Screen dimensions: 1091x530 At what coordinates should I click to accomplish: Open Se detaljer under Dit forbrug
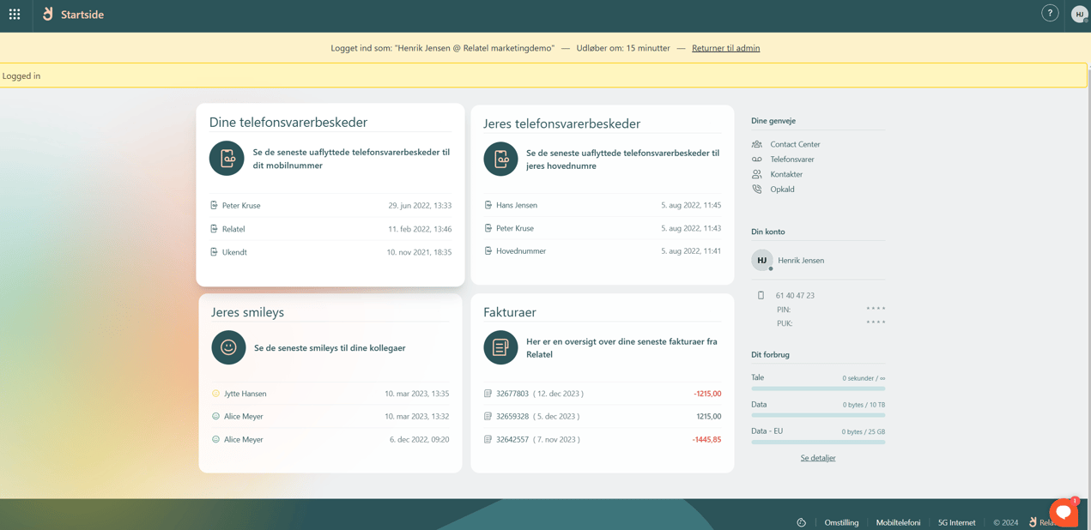818,457
